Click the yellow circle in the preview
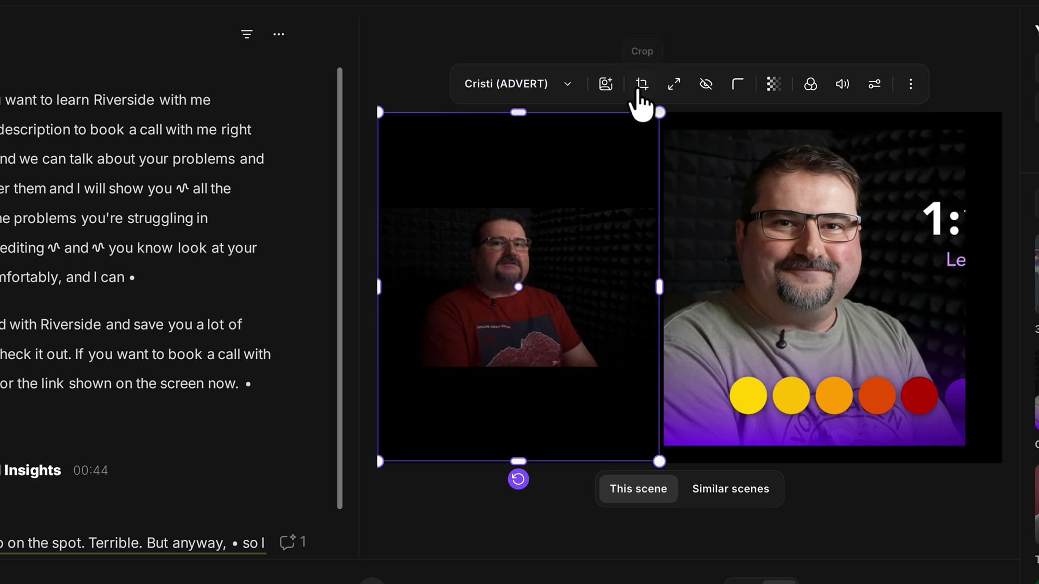1039x584 pixels. click(748, 396)
